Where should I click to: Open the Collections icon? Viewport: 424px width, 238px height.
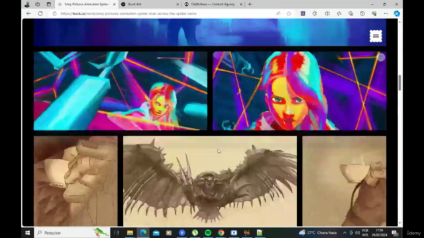coord(350,13)
